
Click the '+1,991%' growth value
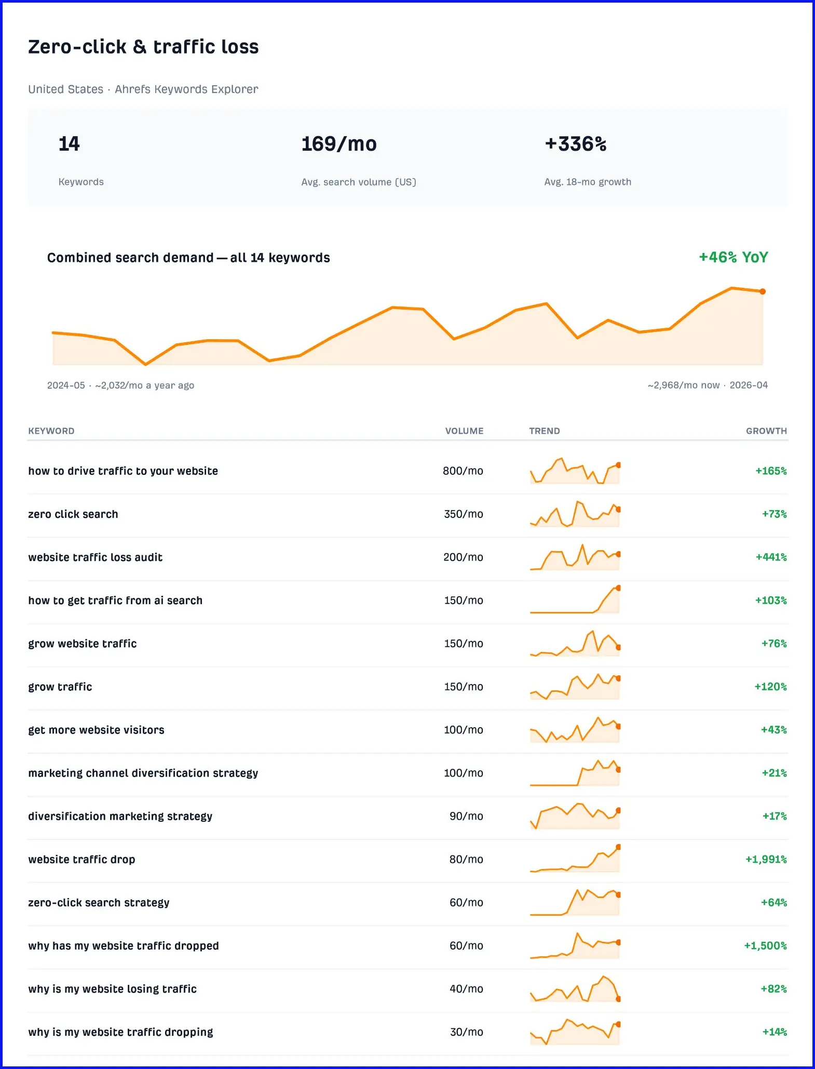[x=766, y=859]
